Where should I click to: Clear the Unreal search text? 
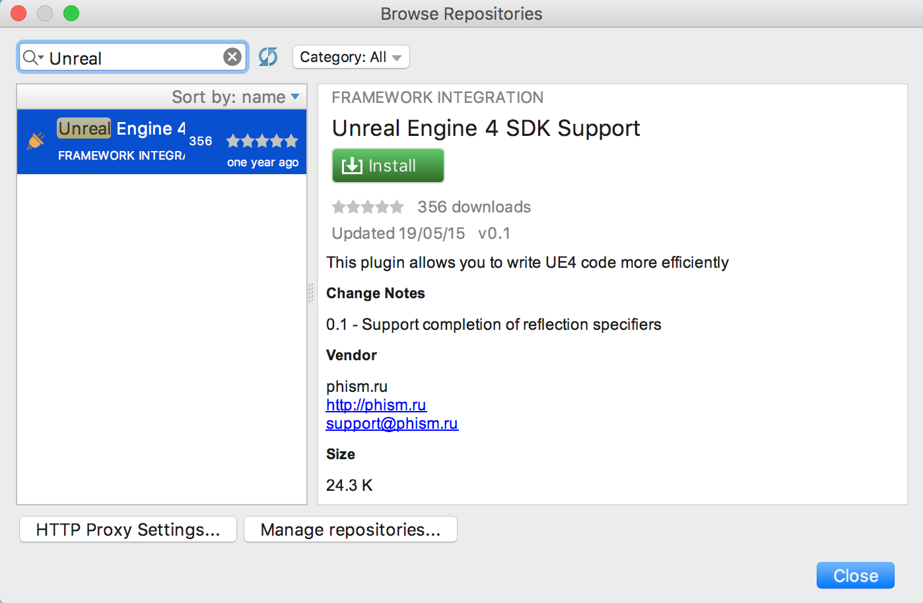tap(232, 57)
